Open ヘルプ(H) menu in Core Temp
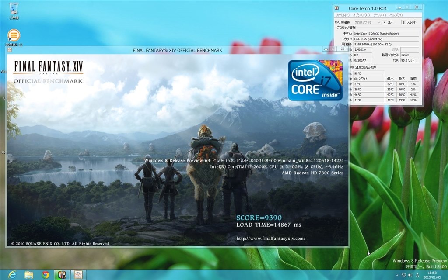This screenshot has height=280, width=448. [396, 15]
